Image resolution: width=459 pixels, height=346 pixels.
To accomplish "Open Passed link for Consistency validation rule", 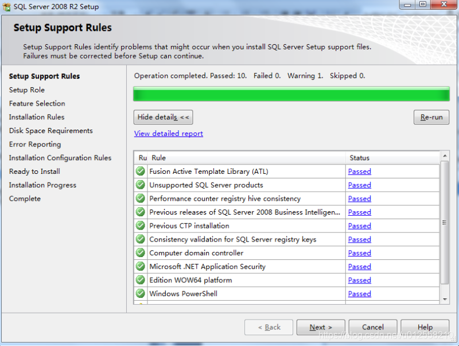I will coord(360,239).
